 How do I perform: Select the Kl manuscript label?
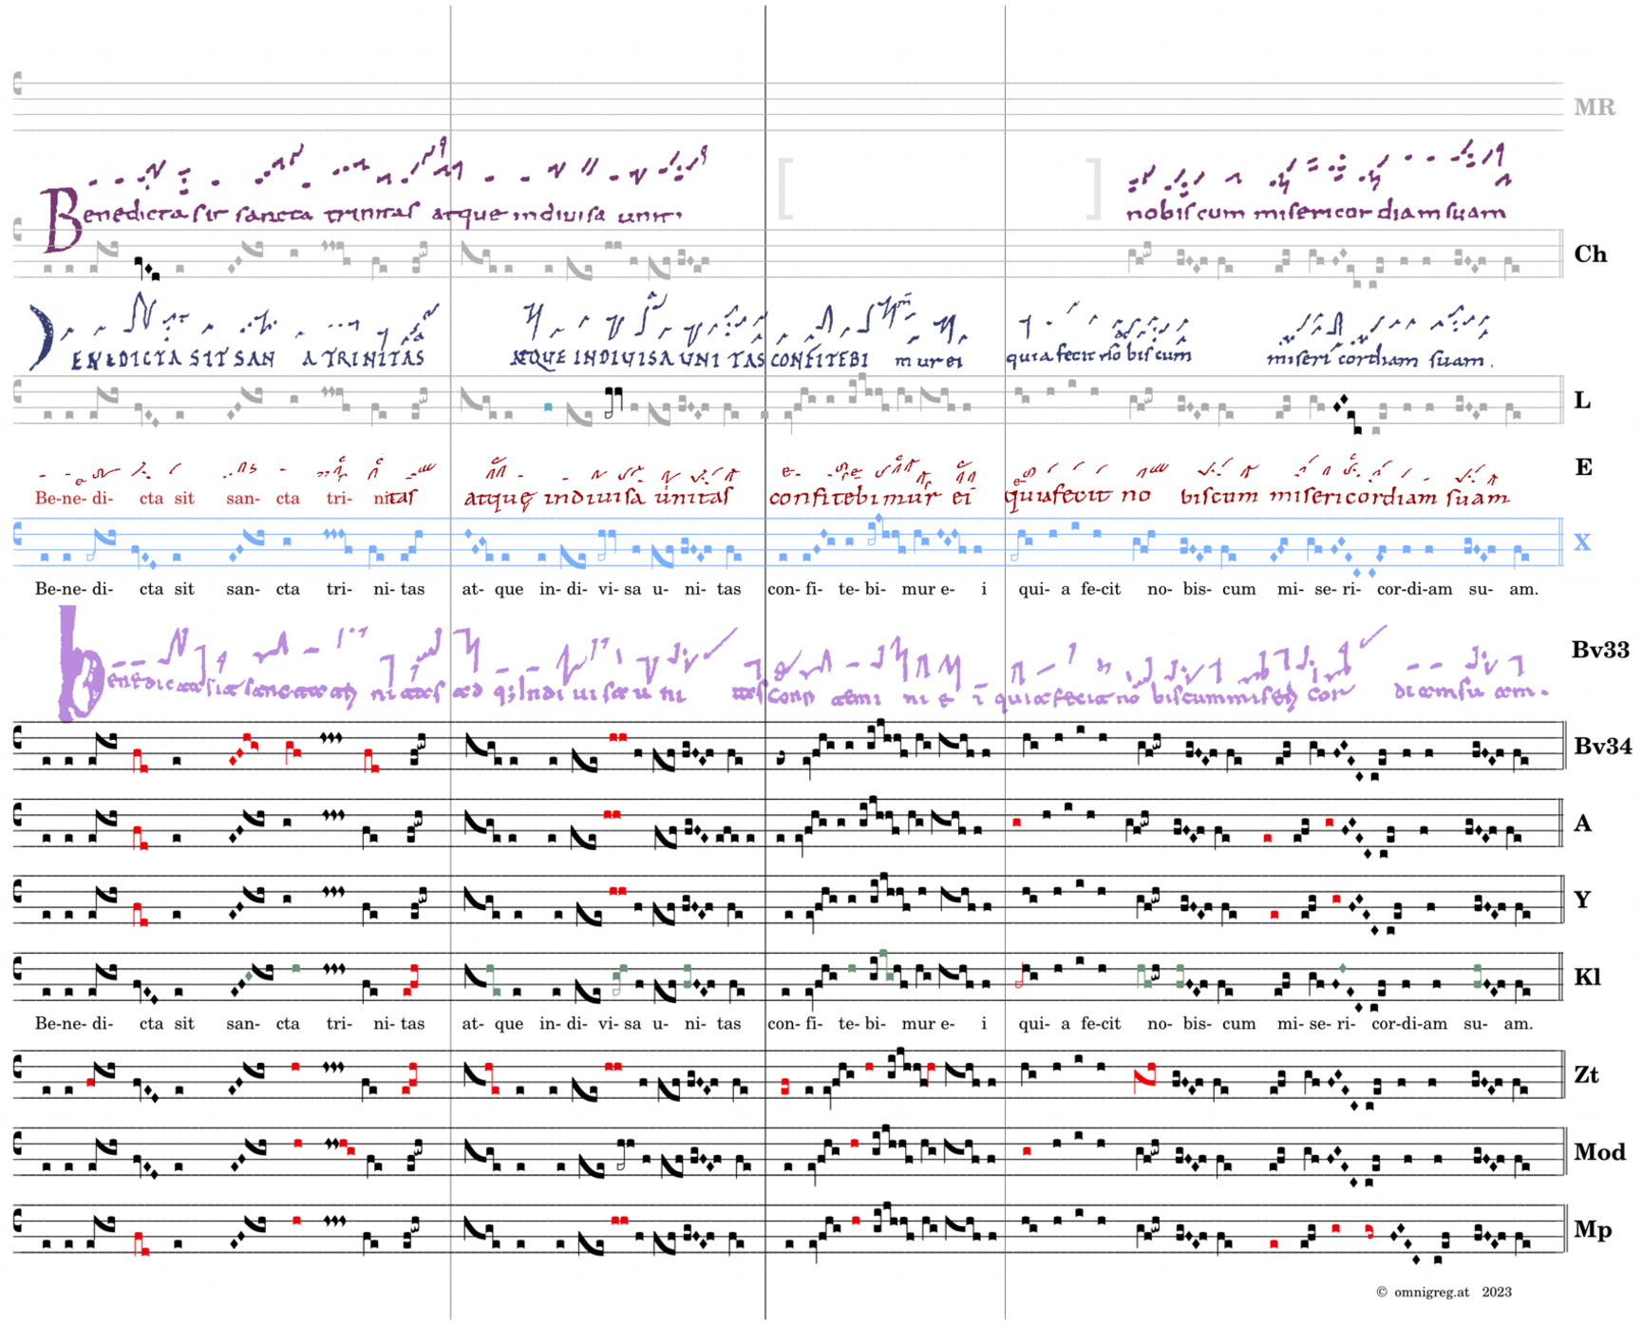click(1587, 977)
